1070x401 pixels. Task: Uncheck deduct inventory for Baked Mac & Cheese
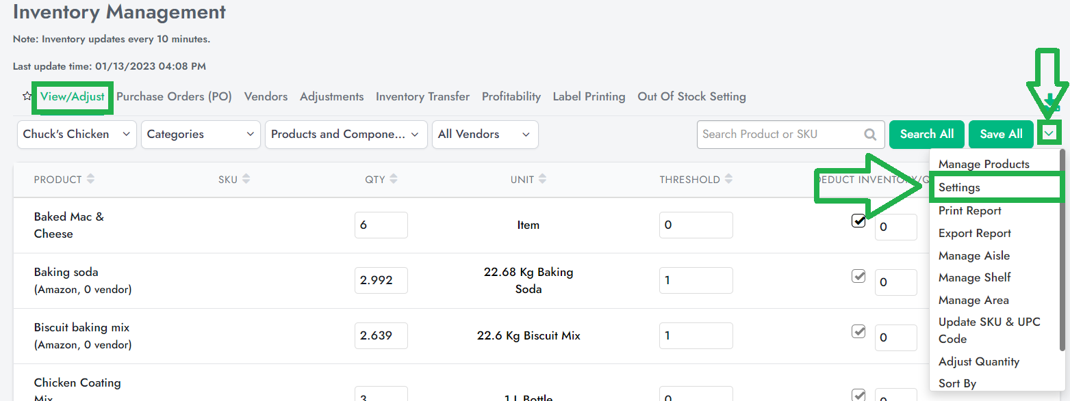(858, 221)
